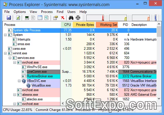Toggle the Show Process Tree icon
The width and height of the screenshot is (164, 115).
[33, 18]
